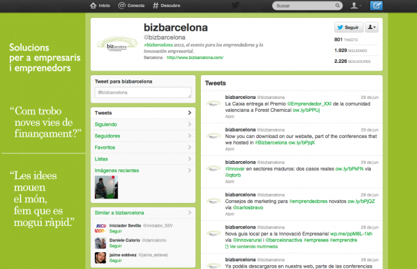Follow Iniciador Sevilla via Seguir
The image size is (417, 269).
[x=115, y=231]
